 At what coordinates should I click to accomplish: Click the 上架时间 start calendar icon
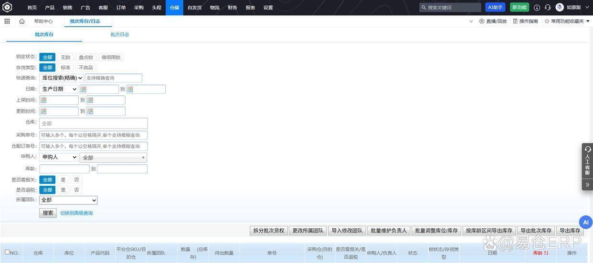coord(43,100)
